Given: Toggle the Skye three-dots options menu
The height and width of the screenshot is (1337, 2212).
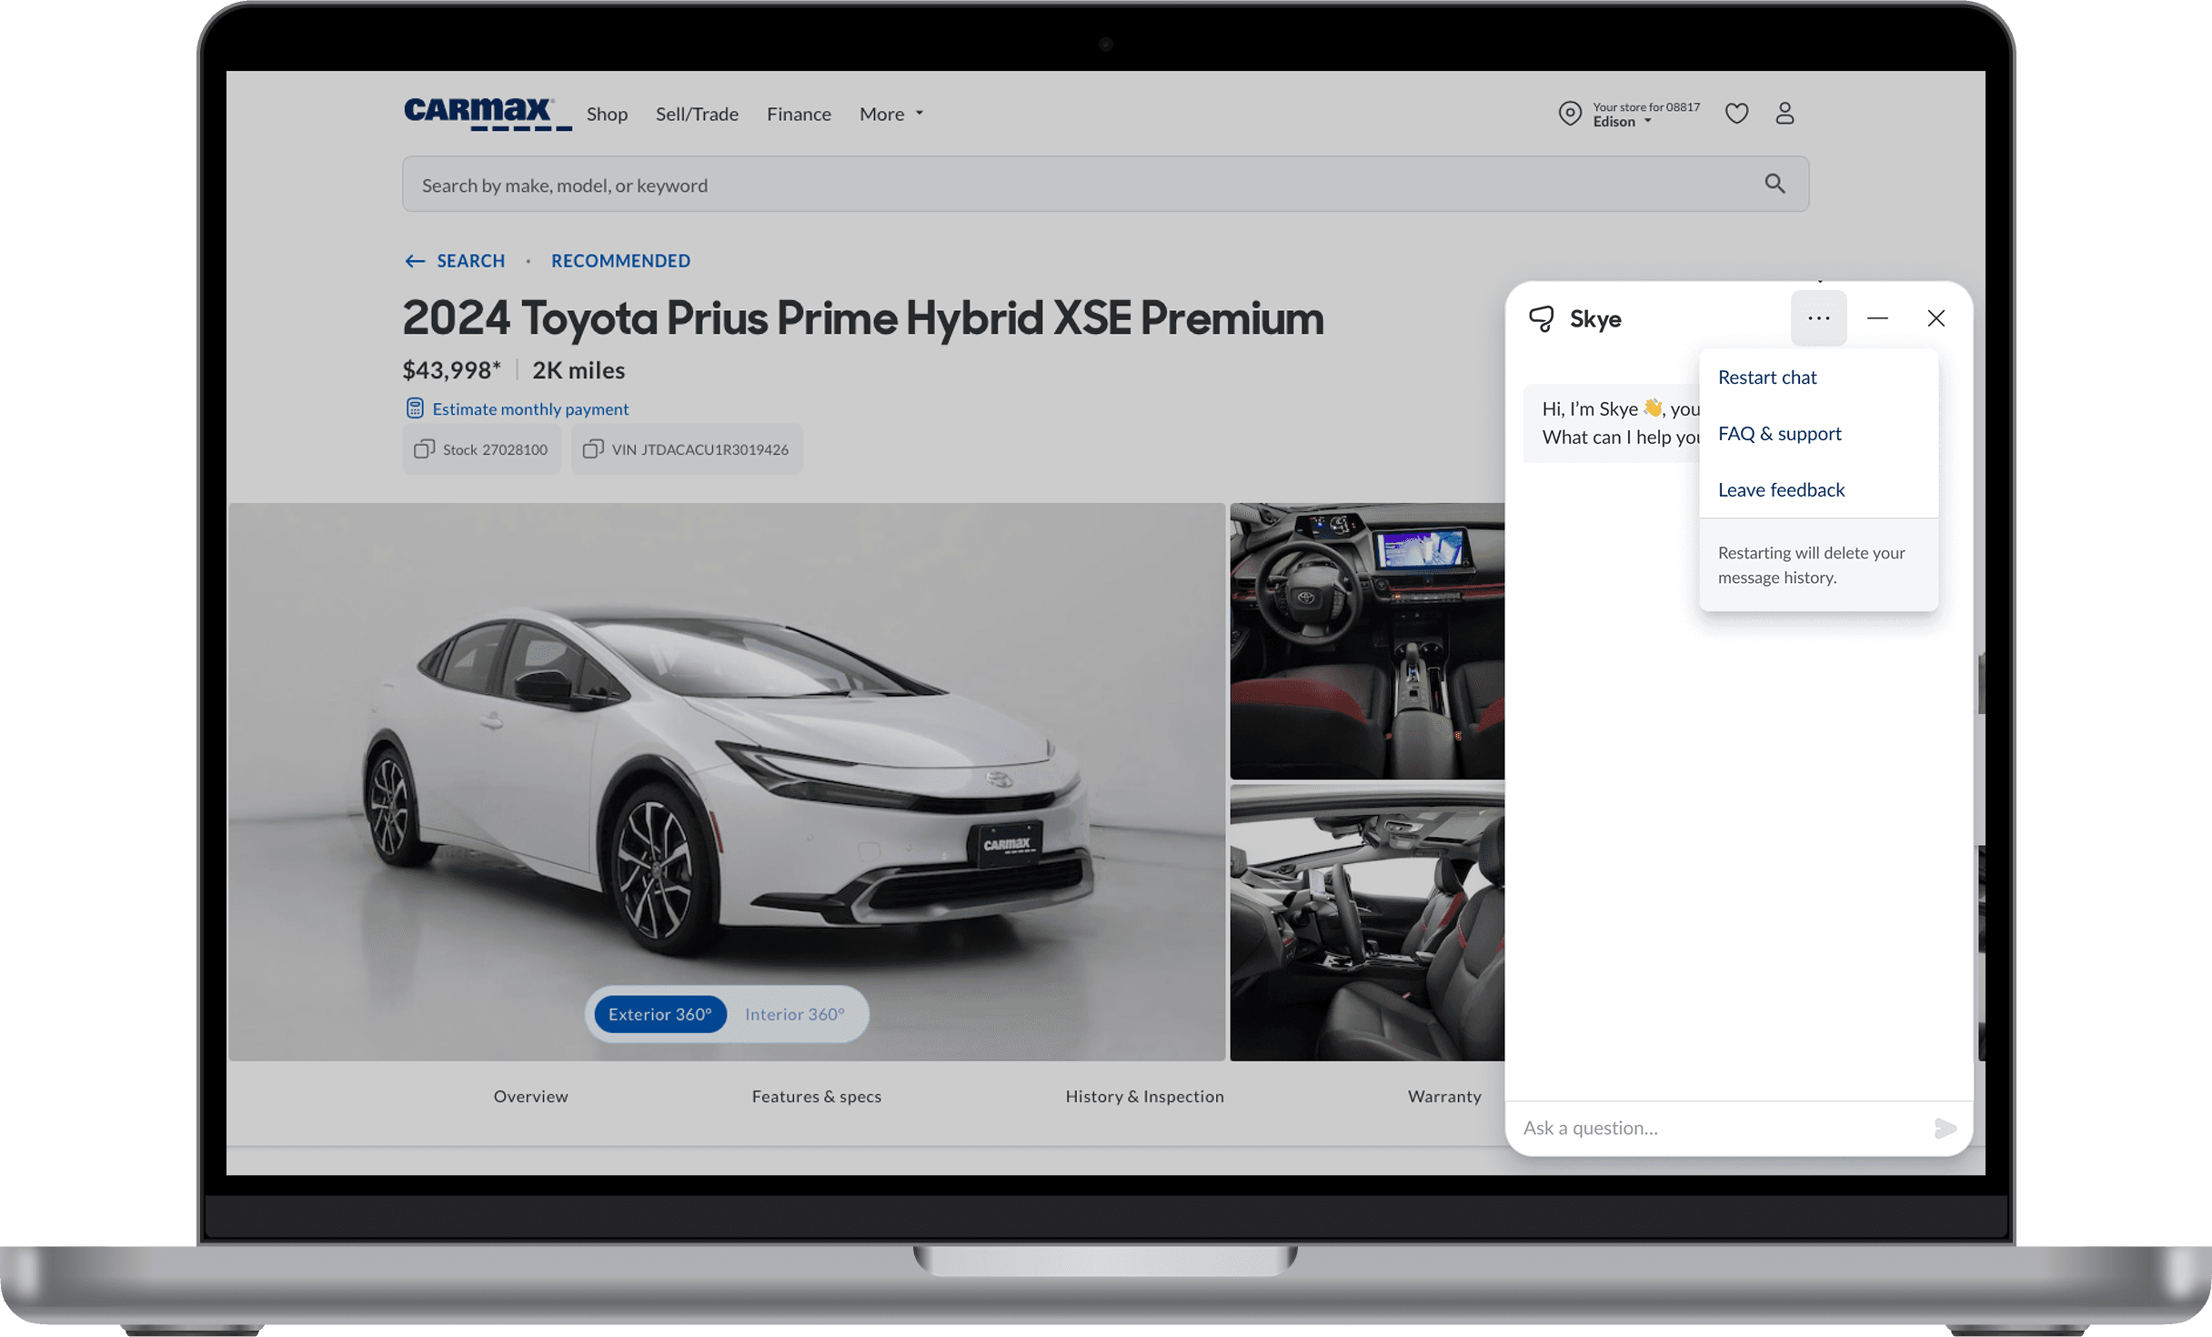Looking at the screenshot, I should click(1818, 318).
